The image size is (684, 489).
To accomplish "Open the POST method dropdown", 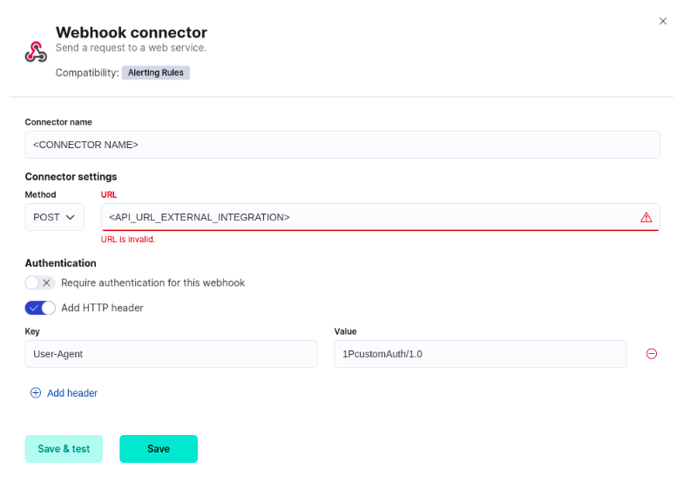I will tap(54, 217).
